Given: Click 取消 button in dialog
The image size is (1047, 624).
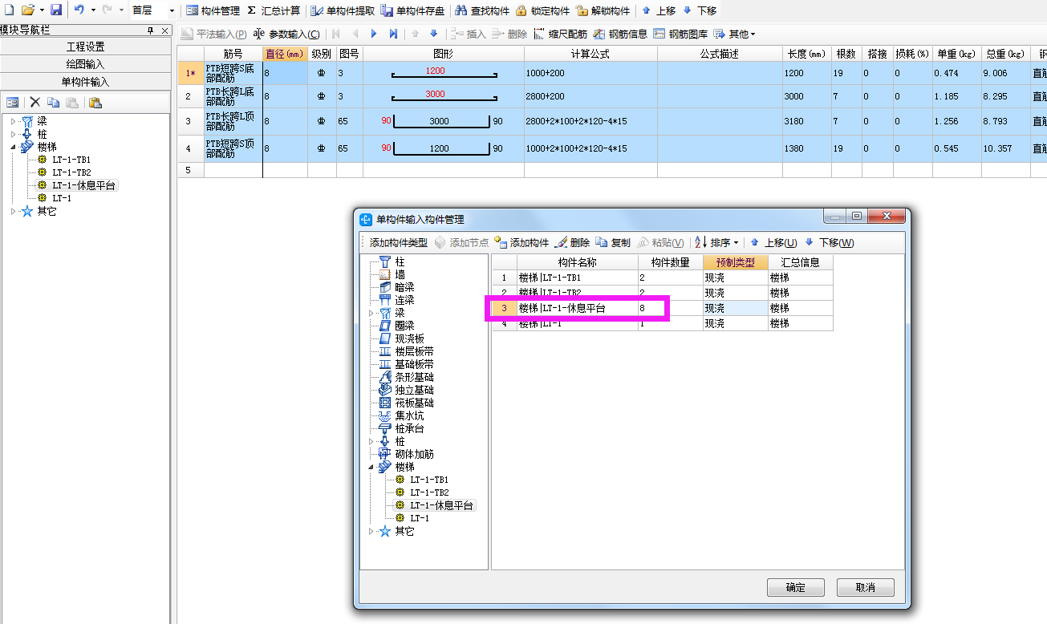Looking at the screenshot, I should 865,587.
